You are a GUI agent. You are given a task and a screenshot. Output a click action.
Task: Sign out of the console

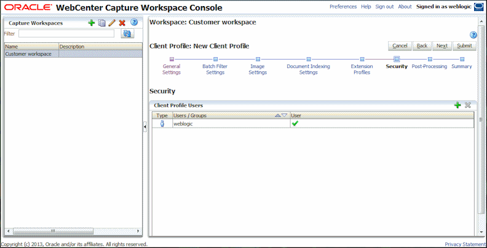tap(384, 7)
